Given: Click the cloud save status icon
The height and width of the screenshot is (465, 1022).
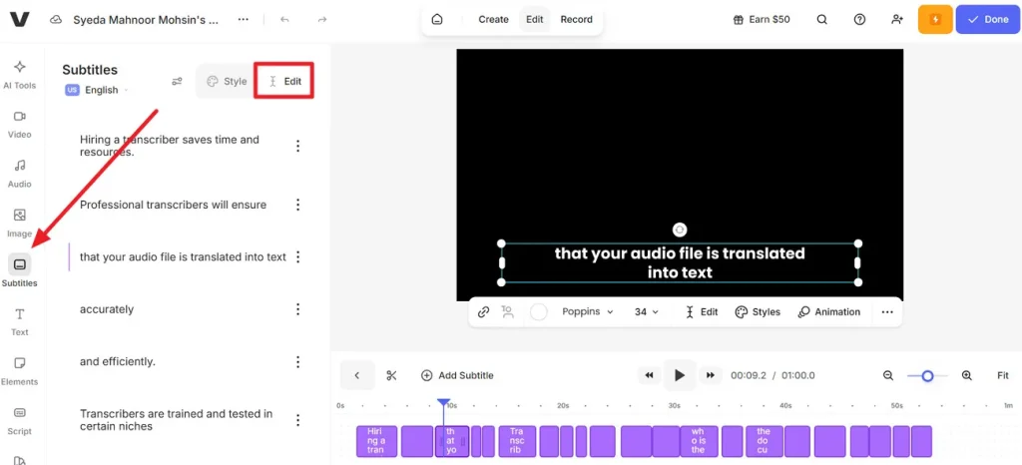Looking at the screenshot, I should click(x=56, y=20).
